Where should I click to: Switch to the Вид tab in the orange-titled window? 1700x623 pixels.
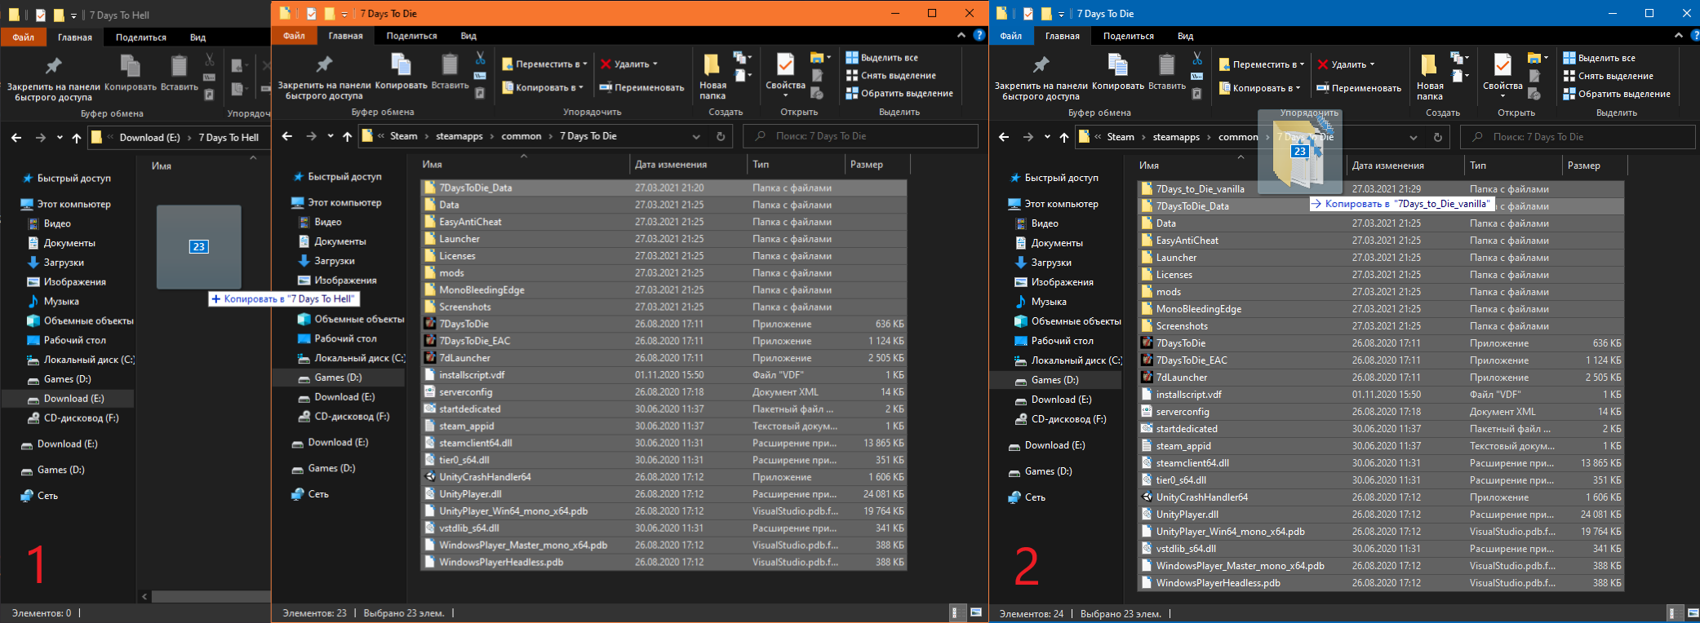[x=468, y=36]
